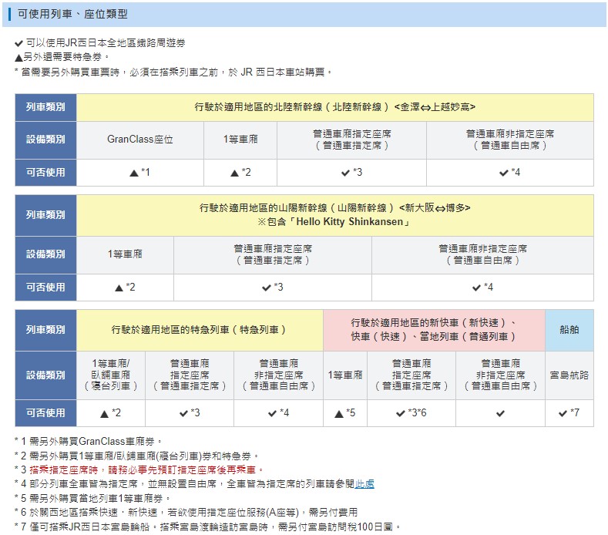Click the checkmark beside *3 in the 山陽新幹線 table
The image size is (608, 535).
(267, 288)
